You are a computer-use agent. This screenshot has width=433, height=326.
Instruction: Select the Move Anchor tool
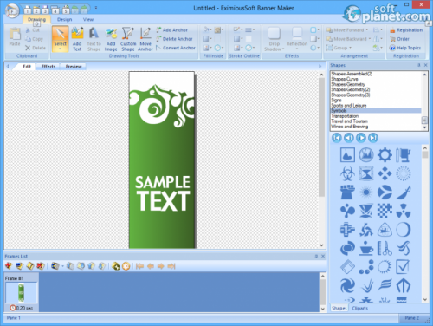[145, 39]
